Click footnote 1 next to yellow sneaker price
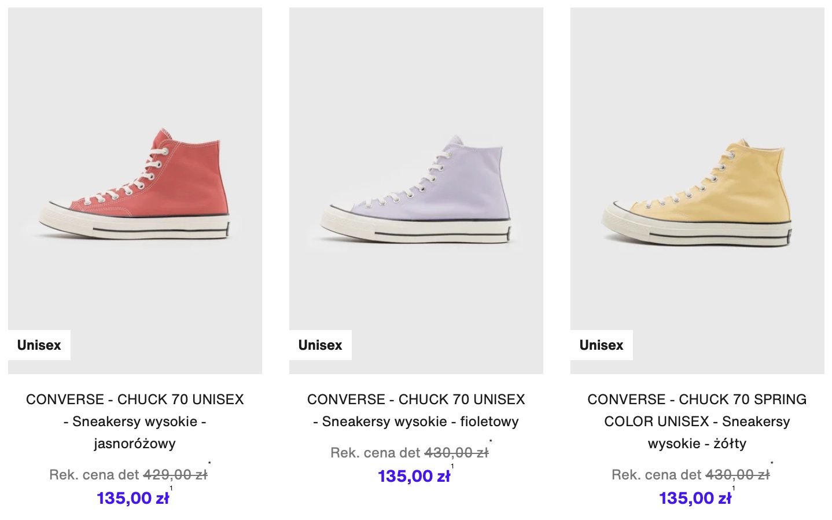 [734, 488]
